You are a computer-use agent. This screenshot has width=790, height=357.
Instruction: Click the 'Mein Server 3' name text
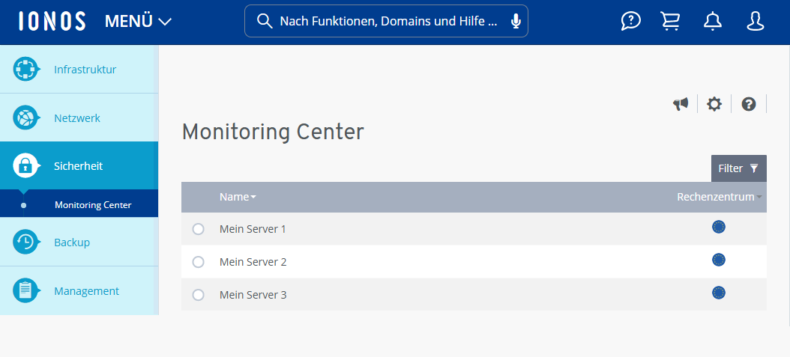(x=253, y=295)
